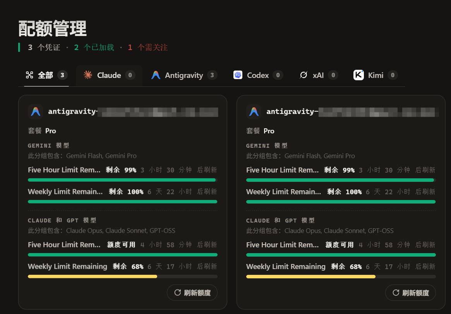451x314 pixels.
Task: Click left card 套餐 Pro label
Action: pyautogui.click(x=42, y=131)
